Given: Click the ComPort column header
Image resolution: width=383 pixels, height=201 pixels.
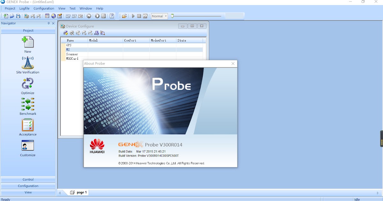Looking at the screenshot, I should (x=136, y=41).
